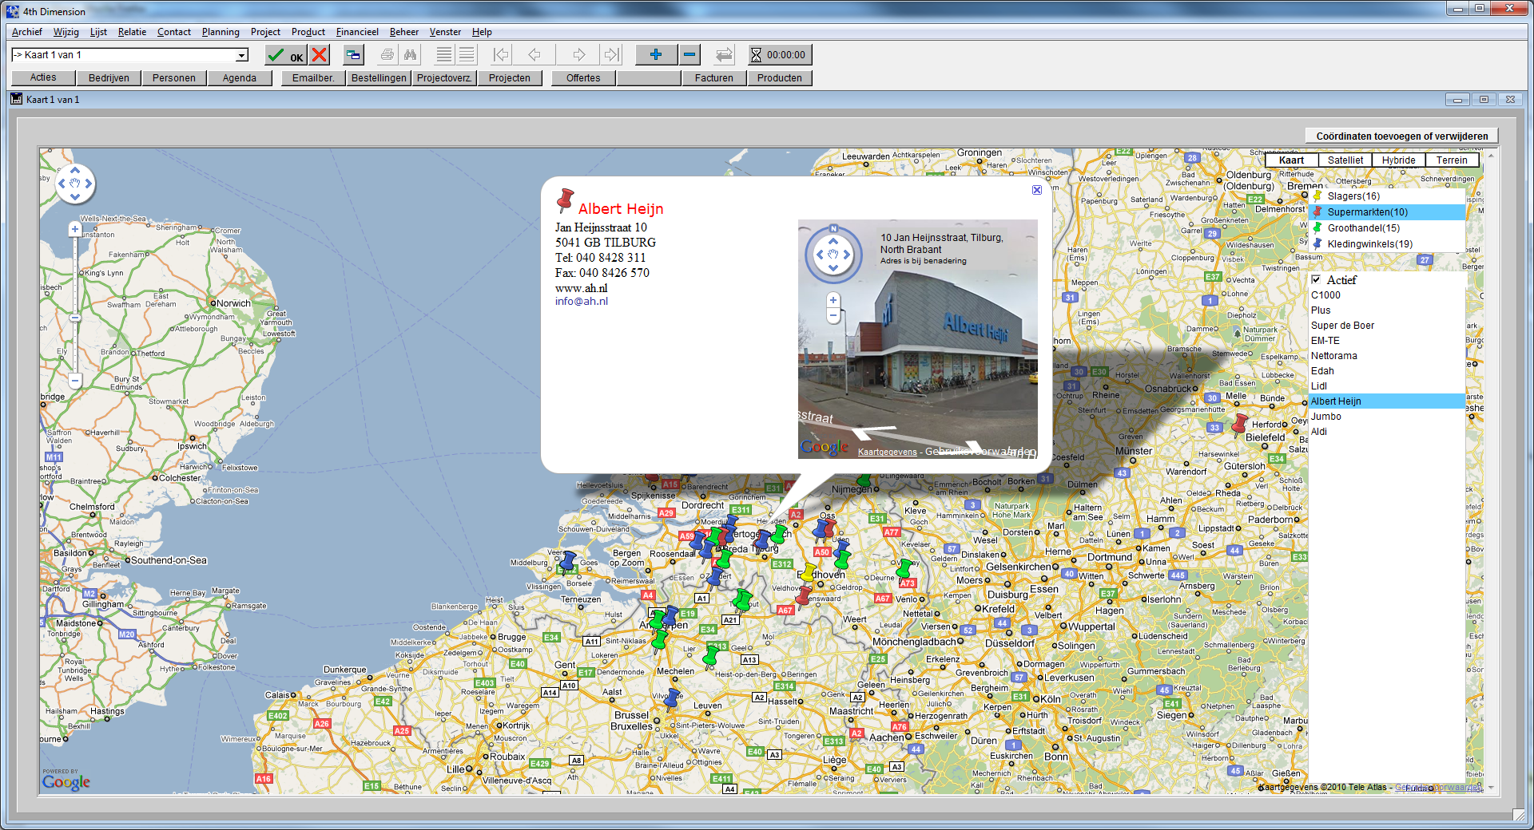Click the swap arrows toolbar icon
The height and width of the screenshot is (830, 1534).
pos(724,55)
